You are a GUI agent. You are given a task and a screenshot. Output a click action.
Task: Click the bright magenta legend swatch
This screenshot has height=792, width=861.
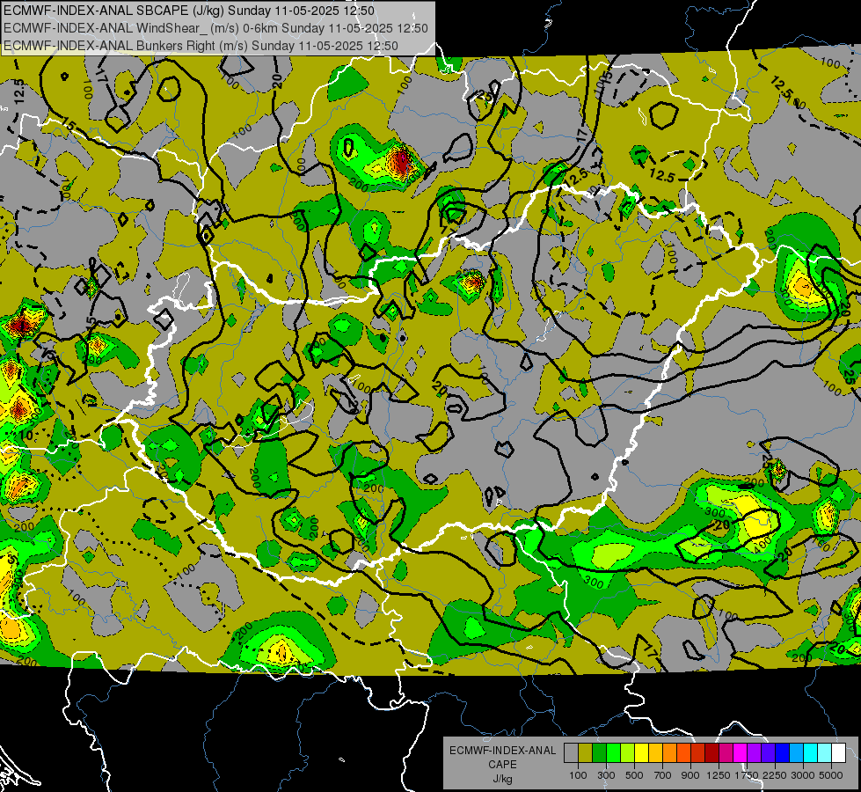741,753
